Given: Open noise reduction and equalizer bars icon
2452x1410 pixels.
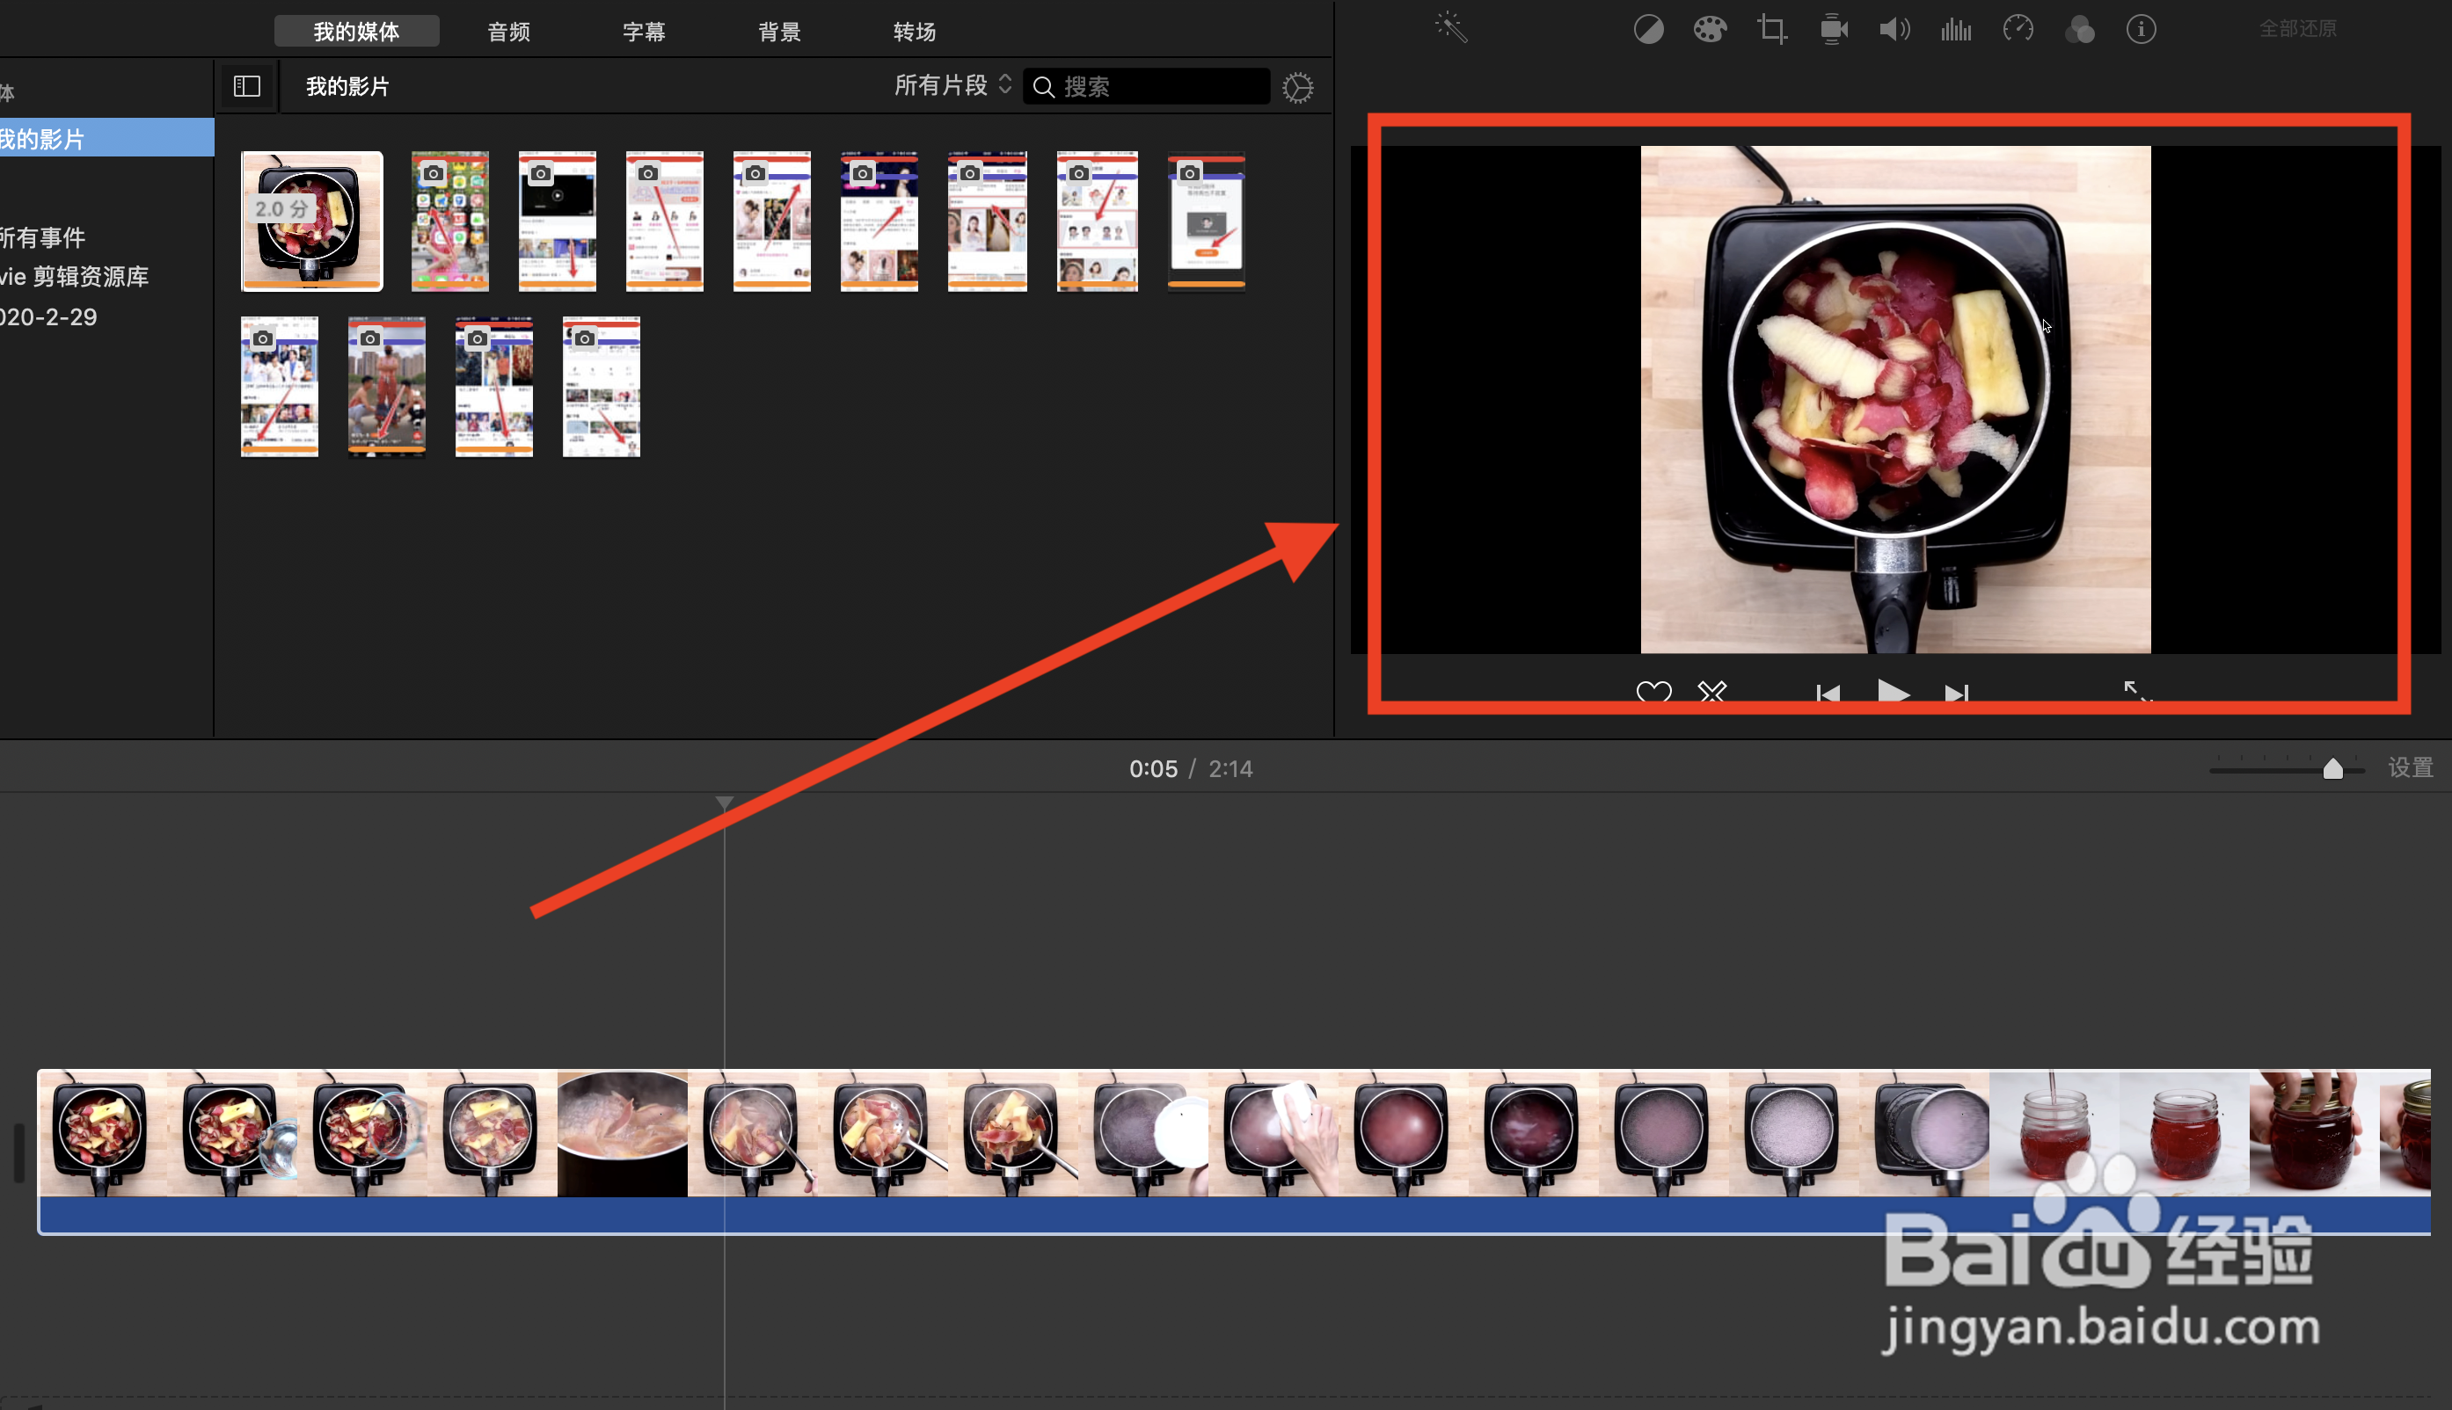Looking at the screenshot, I should coord(1956,30).
